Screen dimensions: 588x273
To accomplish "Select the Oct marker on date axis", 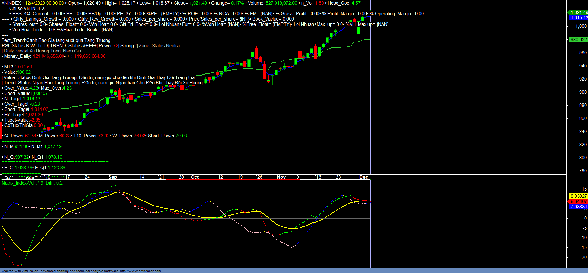I will [195, 177].
